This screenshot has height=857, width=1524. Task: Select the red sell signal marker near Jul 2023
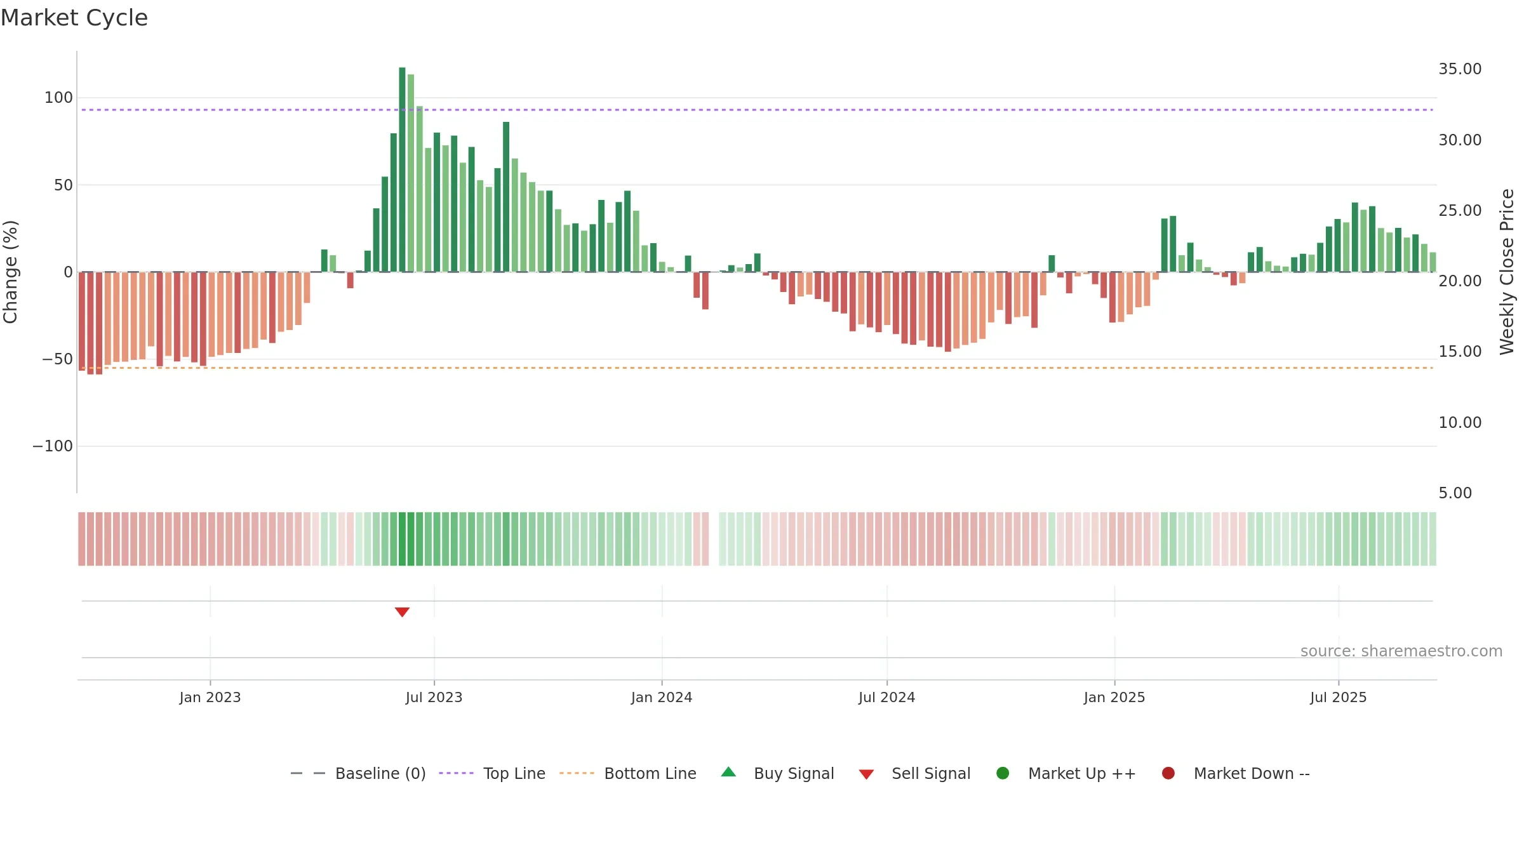click(x=402, y=612)
